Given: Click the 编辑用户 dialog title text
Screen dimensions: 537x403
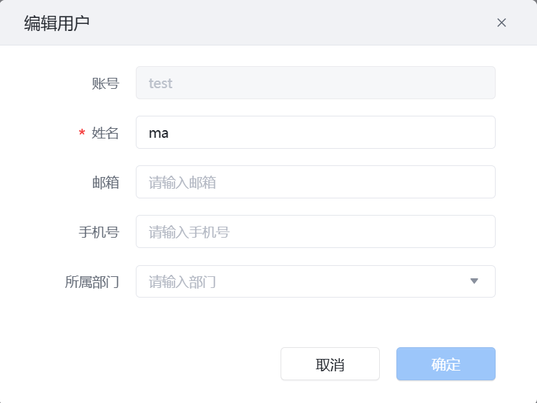Looking at the screenshot, I should pyautogui.click(x=57, y=23).
